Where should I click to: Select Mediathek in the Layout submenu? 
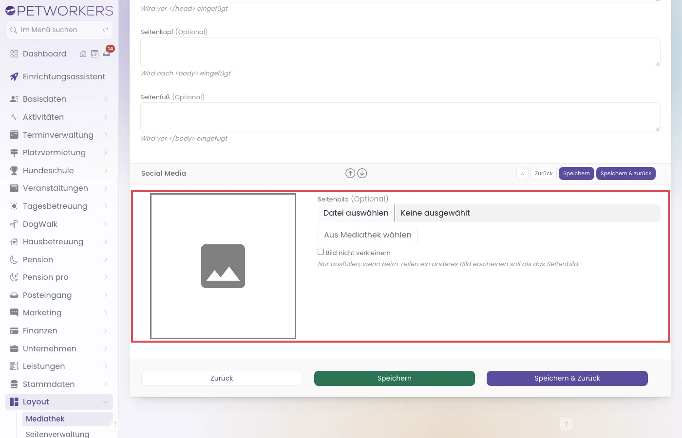point(67,419)
